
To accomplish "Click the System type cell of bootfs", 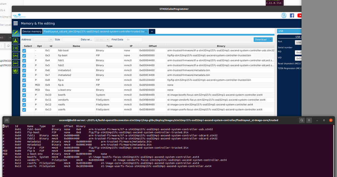I will tap(109, 95).
